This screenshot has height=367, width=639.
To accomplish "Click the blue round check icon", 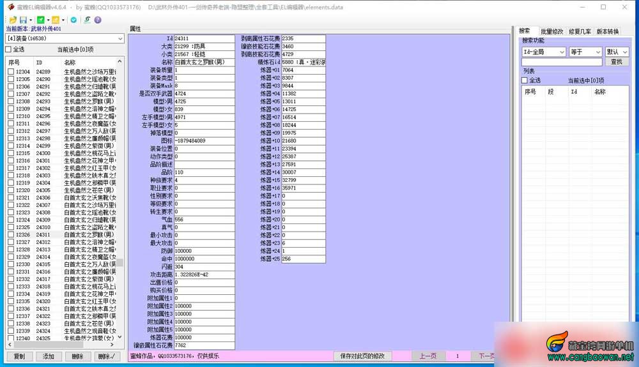I will coord(73,20).
